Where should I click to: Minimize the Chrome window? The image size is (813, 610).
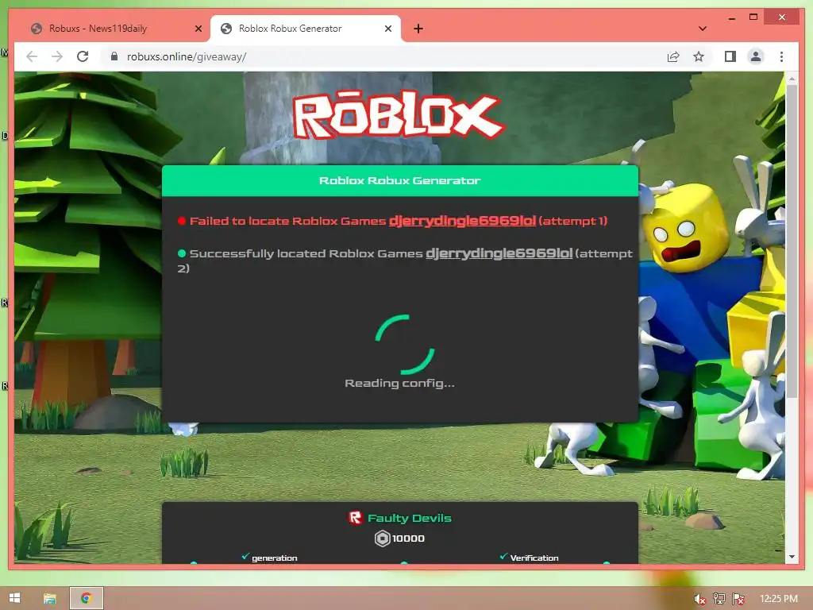731,17
